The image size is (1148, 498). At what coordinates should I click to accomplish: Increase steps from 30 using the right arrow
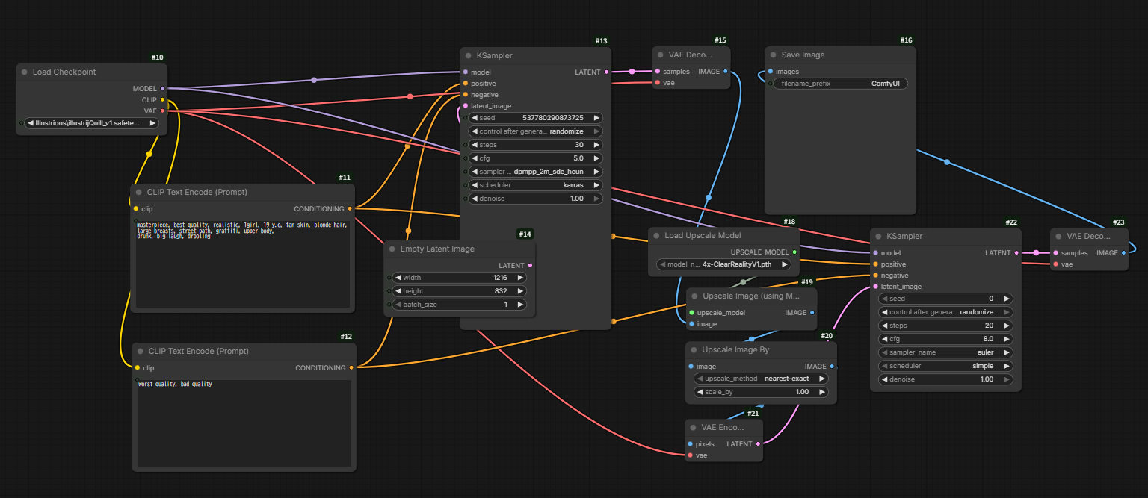[x=596, y=145]
